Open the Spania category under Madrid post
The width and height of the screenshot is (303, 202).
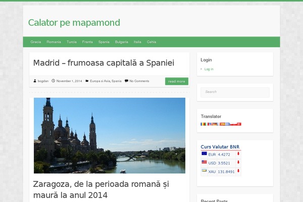click(x=117, y=81)
